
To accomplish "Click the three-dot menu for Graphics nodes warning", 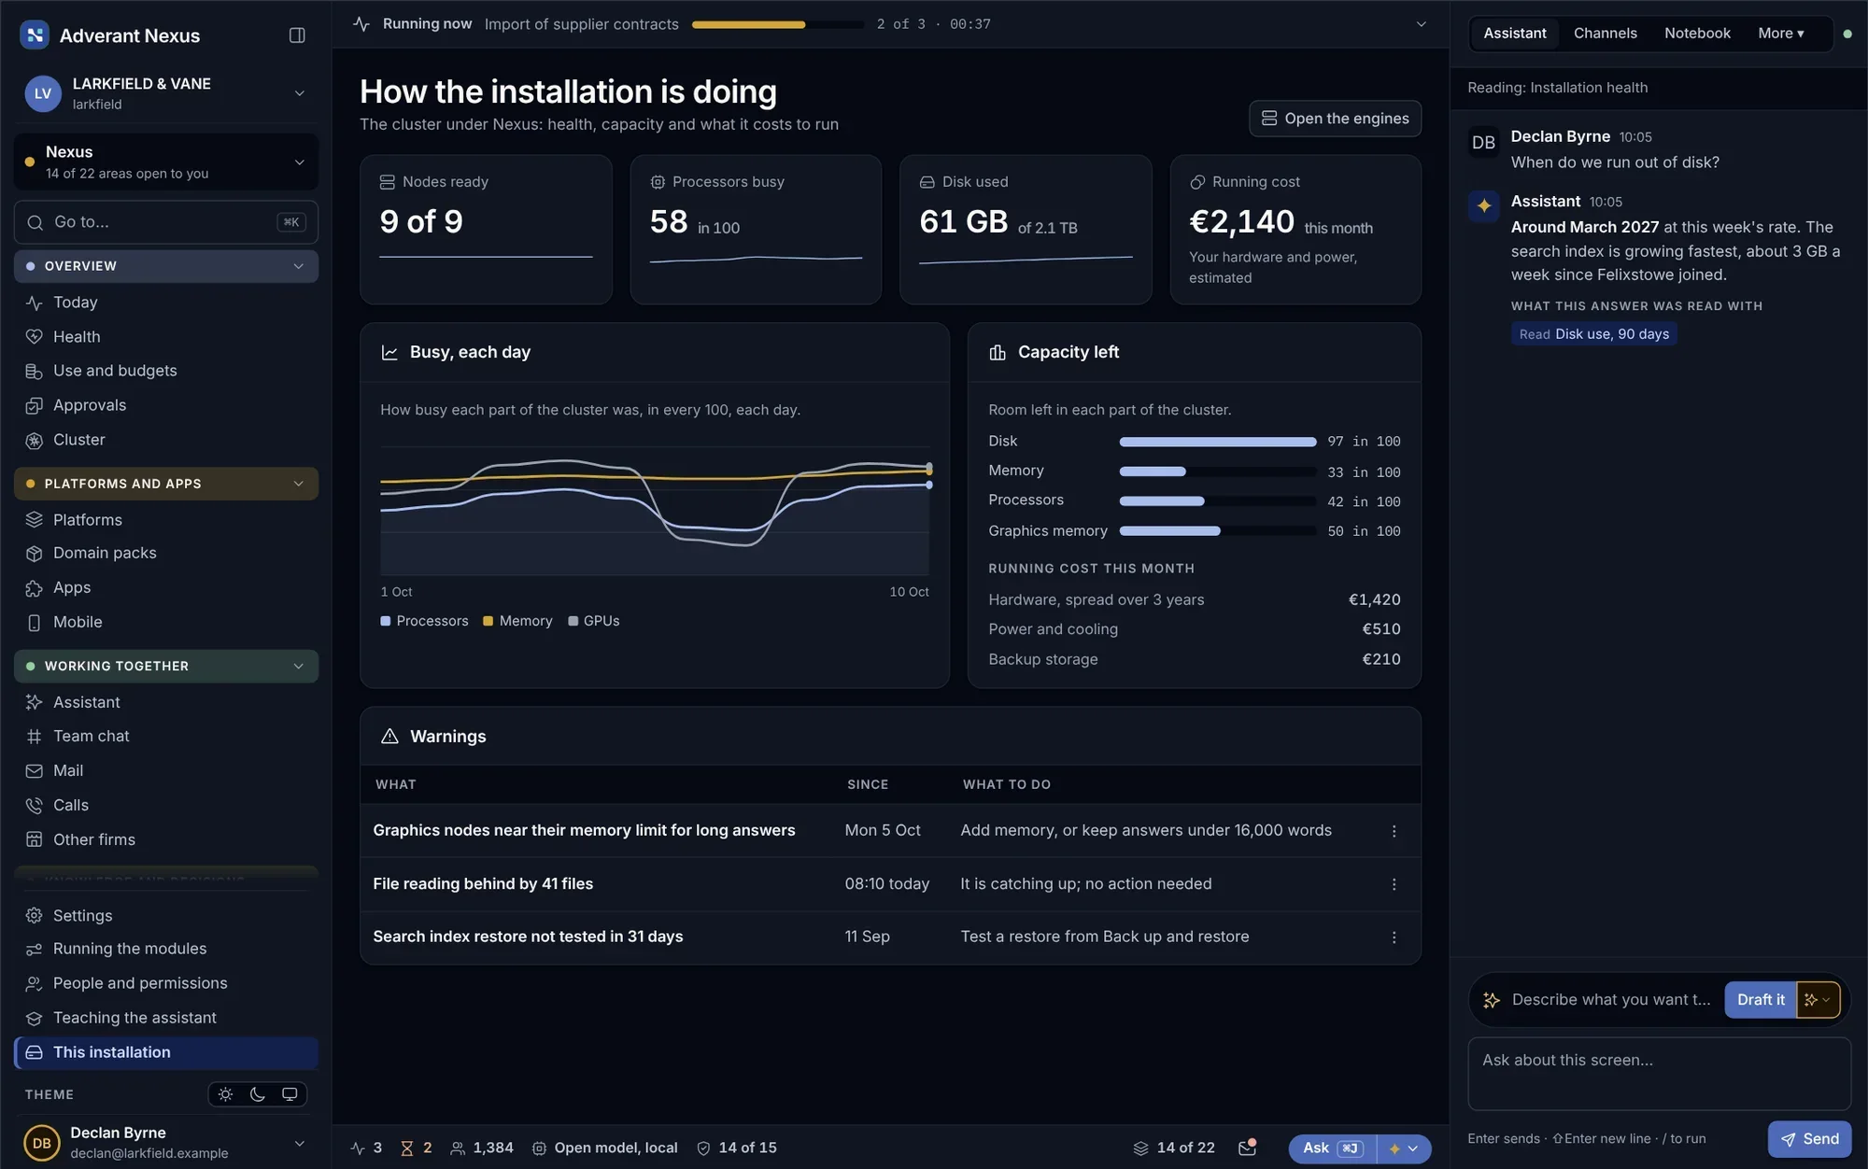I will pos(1394,831).
